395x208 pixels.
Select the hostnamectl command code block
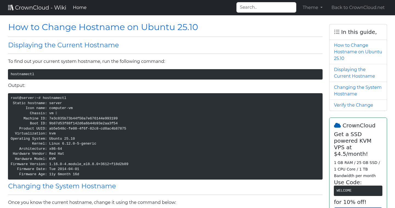click(x=165, y=74)
